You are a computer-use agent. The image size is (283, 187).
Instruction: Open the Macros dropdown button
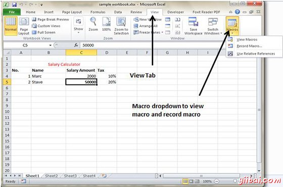232,26
